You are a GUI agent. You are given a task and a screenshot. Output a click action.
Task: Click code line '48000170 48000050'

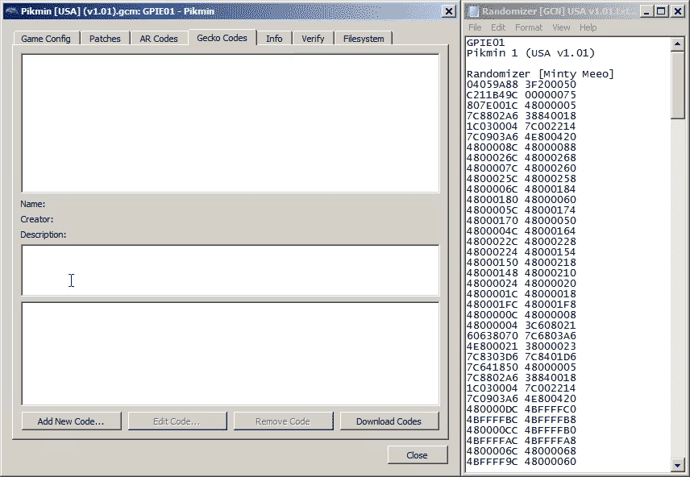coord(521,221)
